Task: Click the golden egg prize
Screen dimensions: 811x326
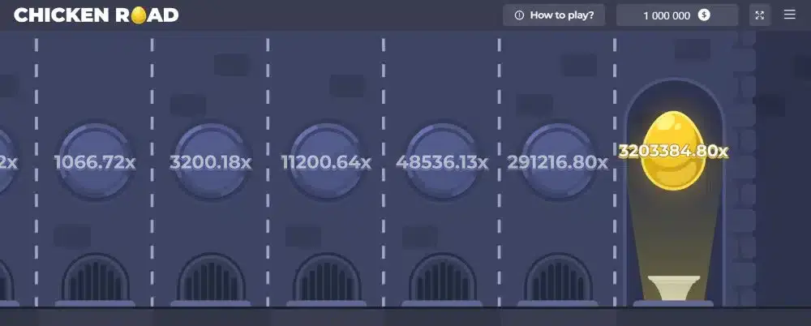Action: [673, 150]
